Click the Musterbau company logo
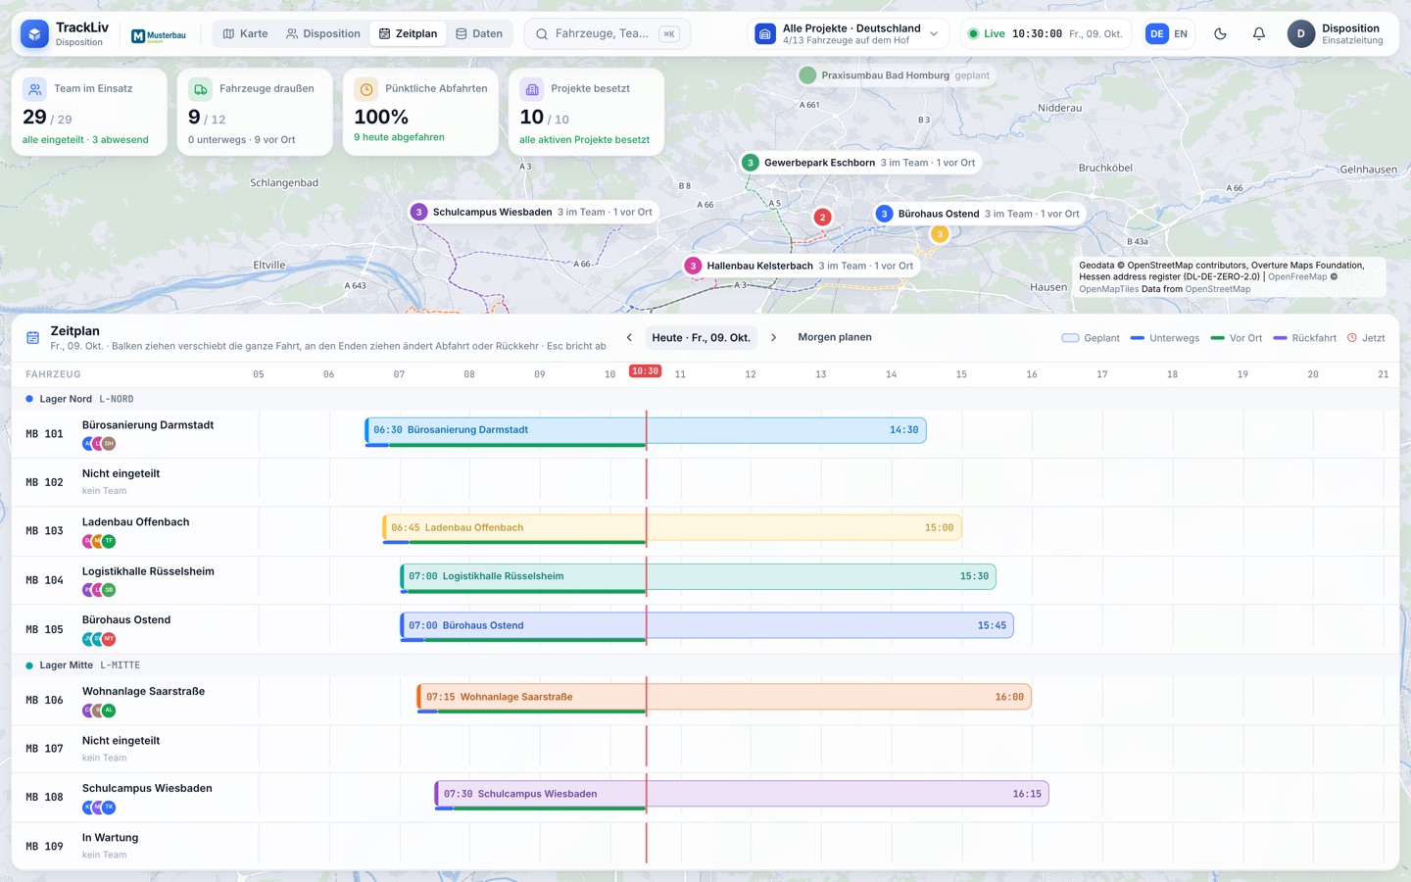 pos(159,35)
